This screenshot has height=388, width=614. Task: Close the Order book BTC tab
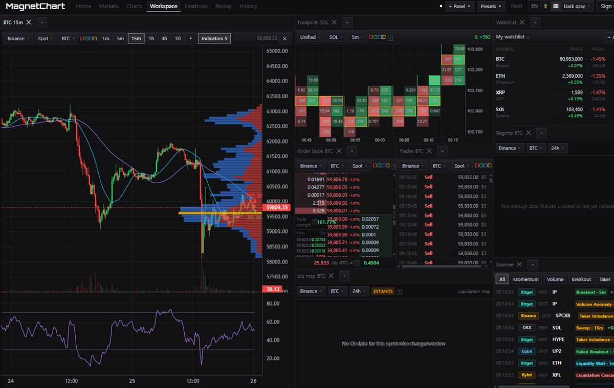tap(339, 151)
